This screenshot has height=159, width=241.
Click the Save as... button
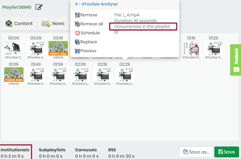(x=196, y=152)
